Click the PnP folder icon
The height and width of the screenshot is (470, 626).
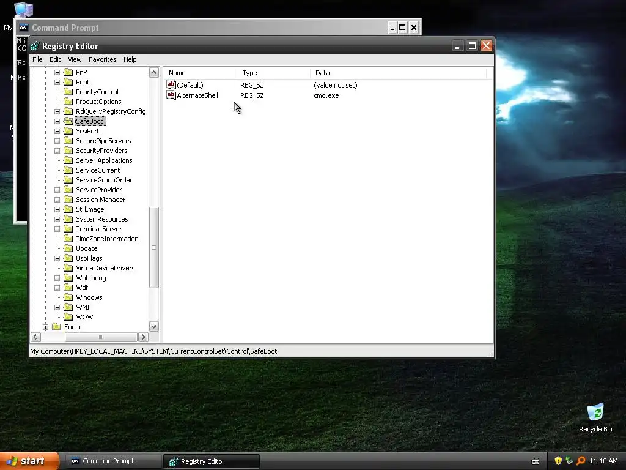tap(68, 72)
